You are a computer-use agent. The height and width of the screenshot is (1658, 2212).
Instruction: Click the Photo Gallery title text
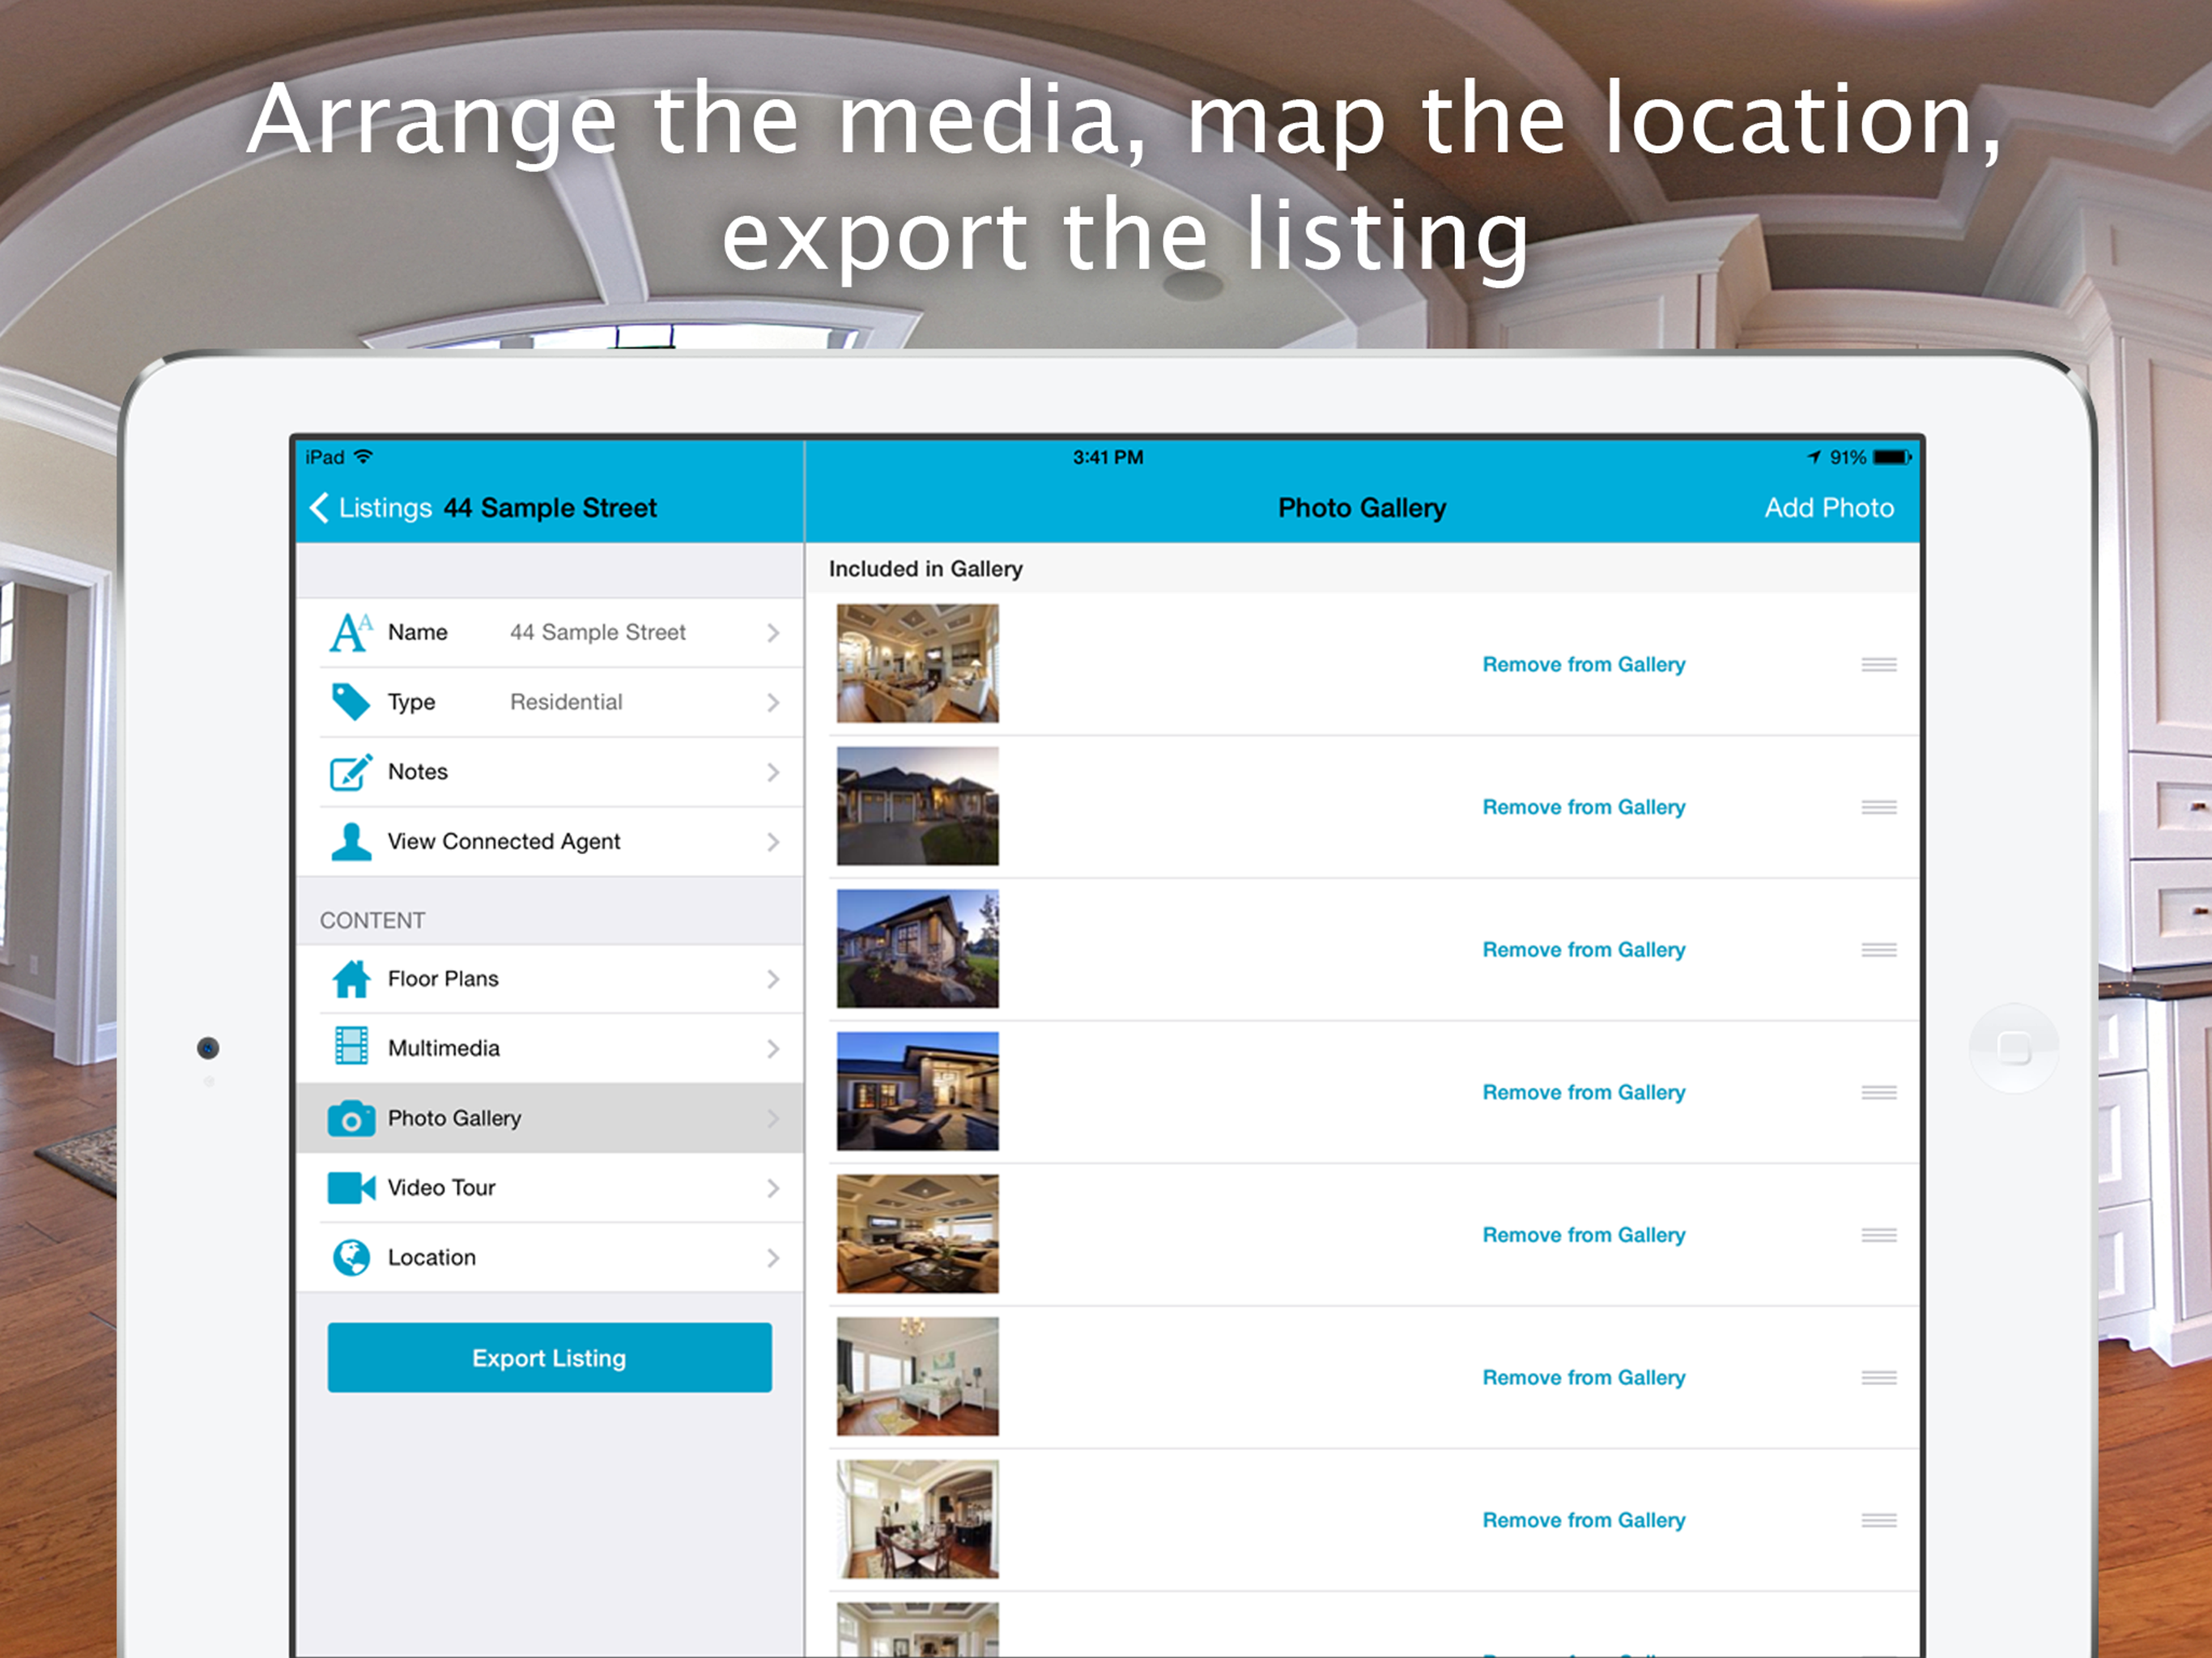tap(1362, 508)
